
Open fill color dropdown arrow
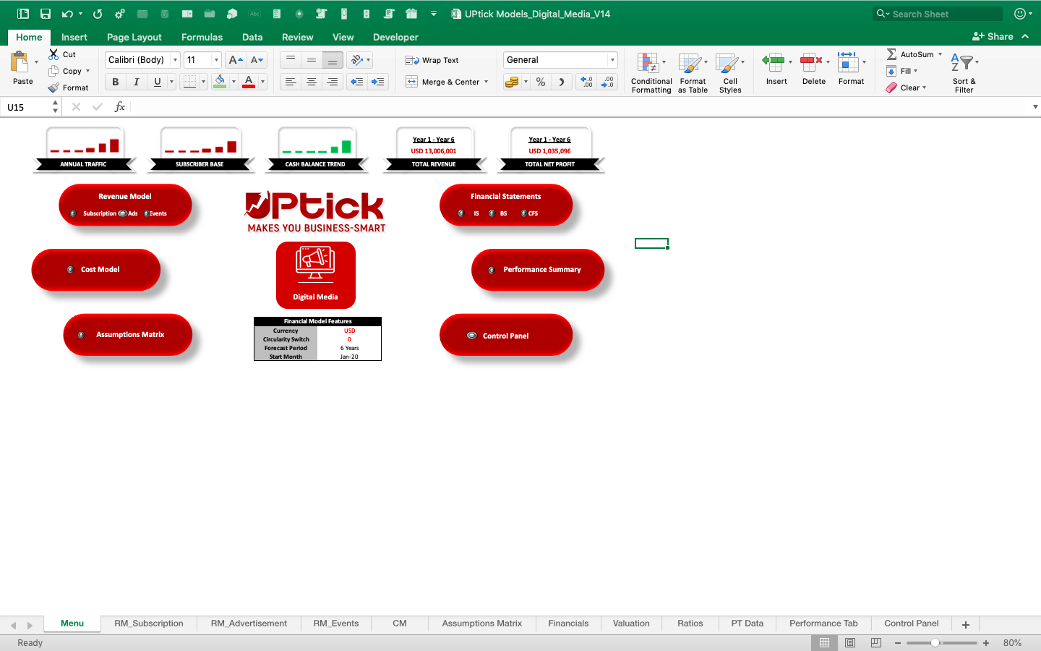tap(234, 82)
